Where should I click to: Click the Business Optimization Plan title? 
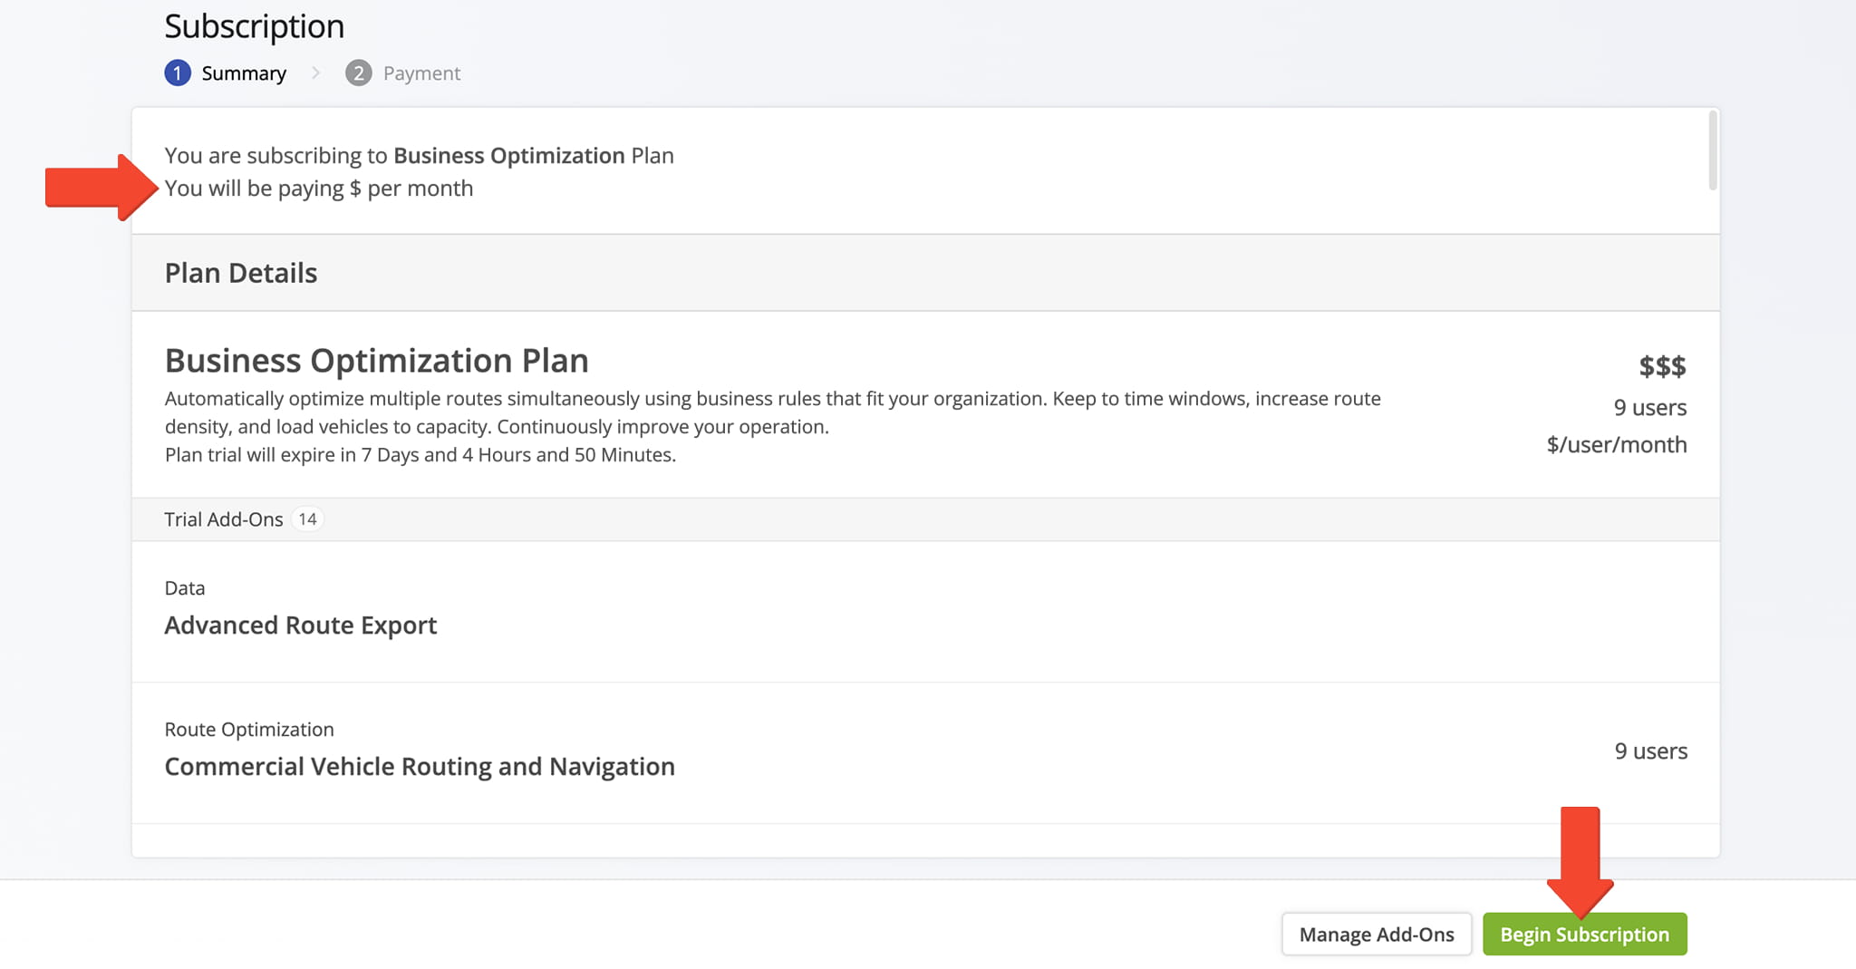[x=376, y=361]
